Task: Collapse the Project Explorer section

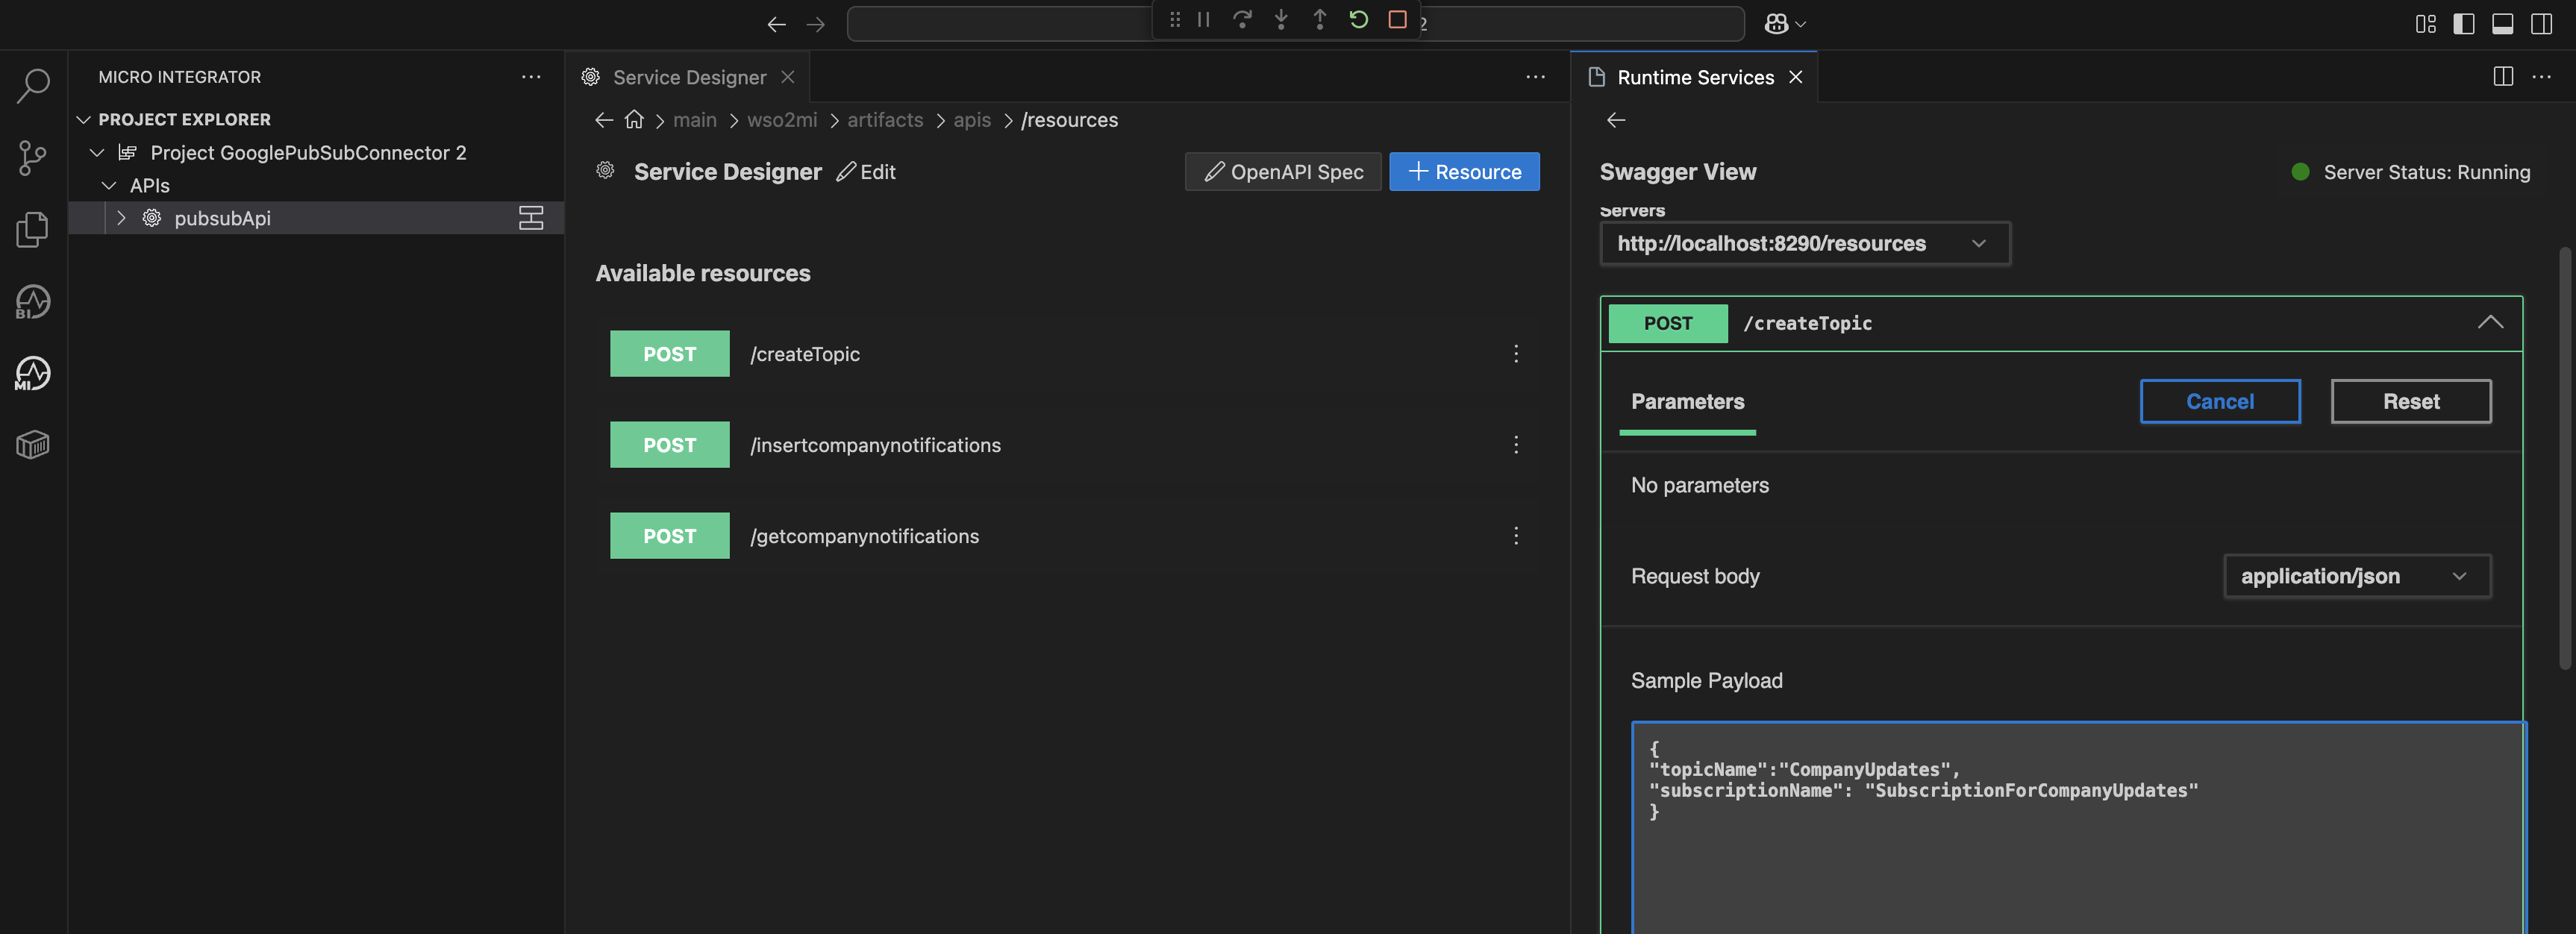Action: (x=84, y=119)
